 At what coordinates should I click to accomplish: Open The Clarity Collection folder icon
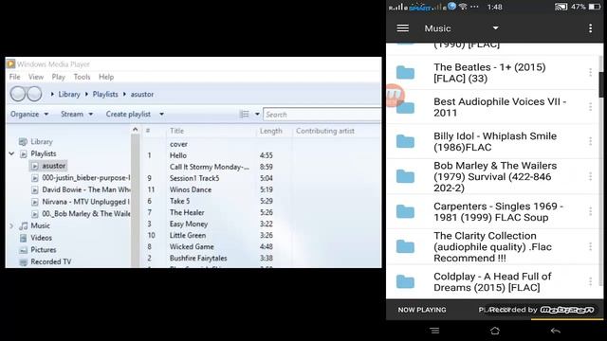pyautogui.click(x=405, y=246)
